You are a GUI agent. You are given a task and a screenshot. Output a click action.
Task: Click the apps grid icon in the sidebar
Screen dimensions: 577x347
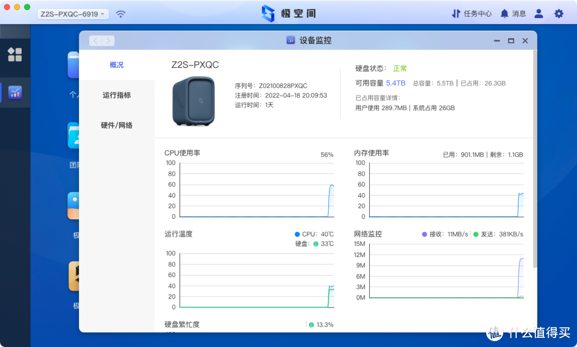click(x=15, y=54)
